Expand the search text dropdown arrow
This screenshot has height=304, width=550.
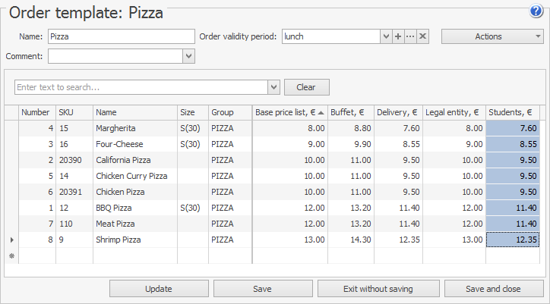(x=274, y=87)
